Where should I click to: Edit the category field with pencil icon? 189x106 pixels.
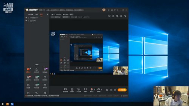(56, 17)
